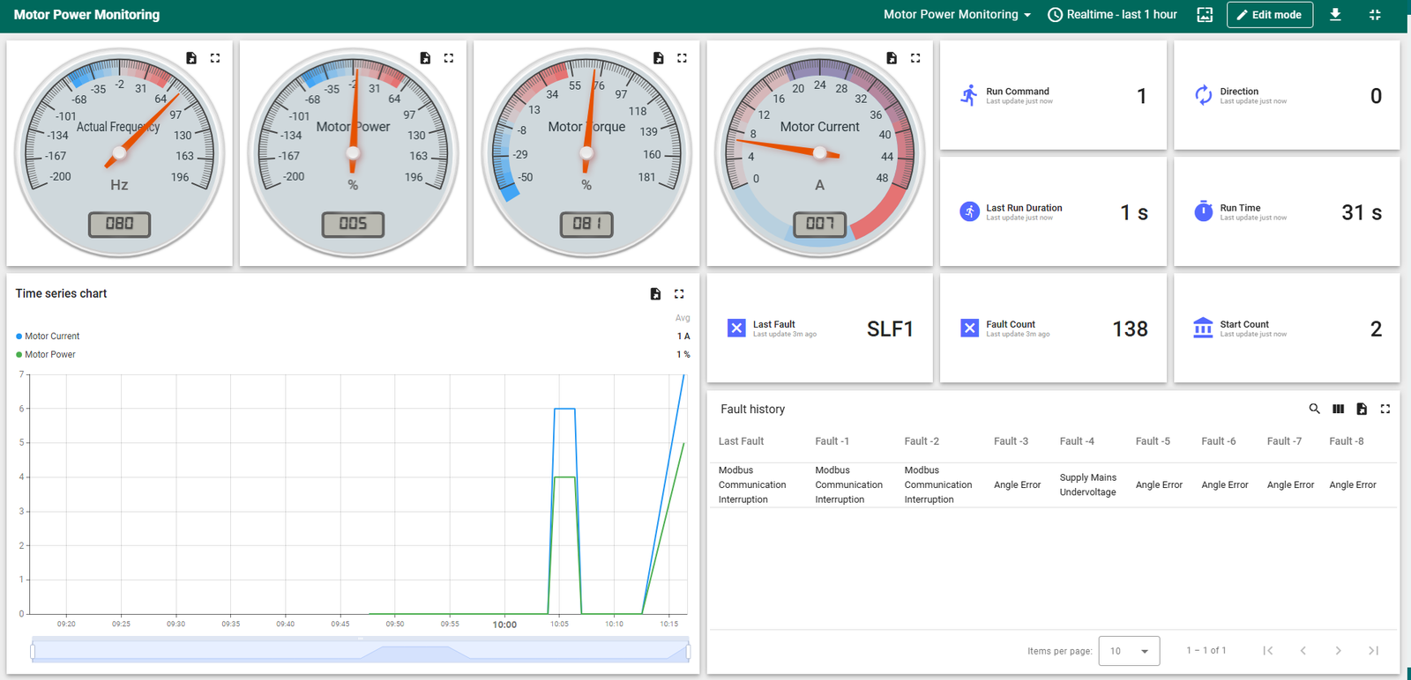
Task: Click the Last Fault column header
Action: [x=741, y=441]
